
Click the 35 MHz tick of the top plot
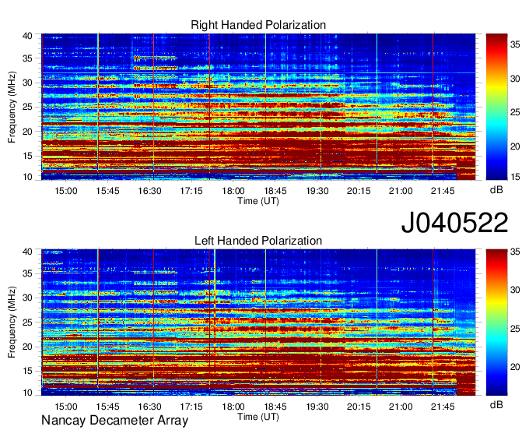pyautogui.click(x=27, y=58)
